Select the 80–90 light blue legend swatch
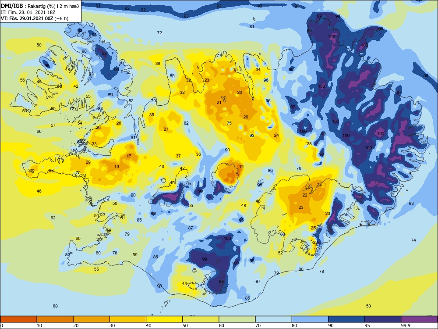 click(x=310, y=319)
